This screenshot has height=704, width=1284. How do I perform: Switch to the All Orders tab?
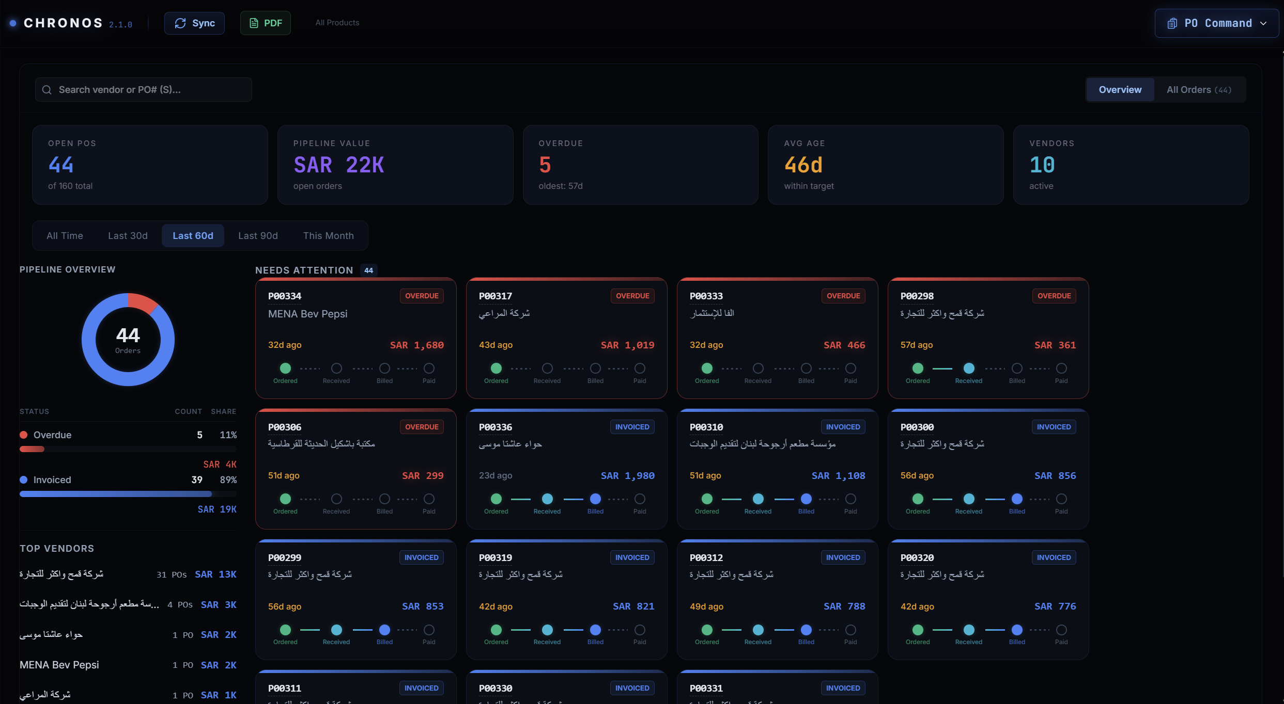1199,90
